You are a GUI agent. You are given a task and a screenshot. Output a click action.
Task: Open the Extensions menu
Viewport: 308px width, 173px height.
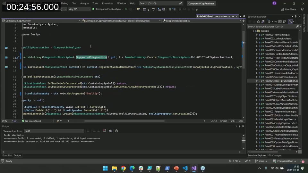[x=108, y=3]
